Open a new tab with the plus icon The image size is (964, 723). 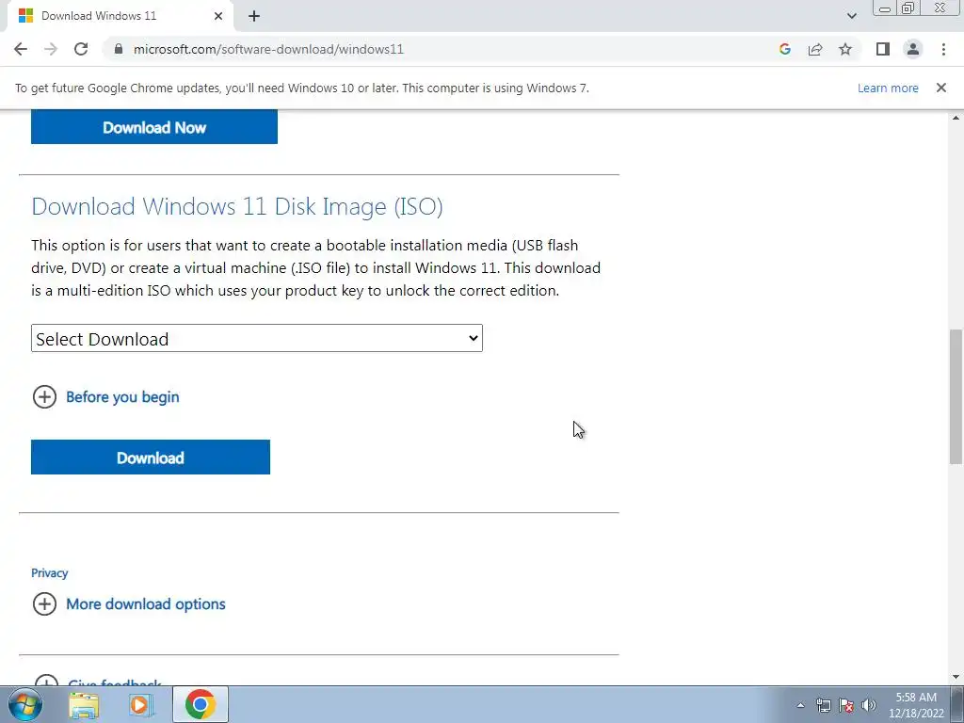(x=254, y=17)
